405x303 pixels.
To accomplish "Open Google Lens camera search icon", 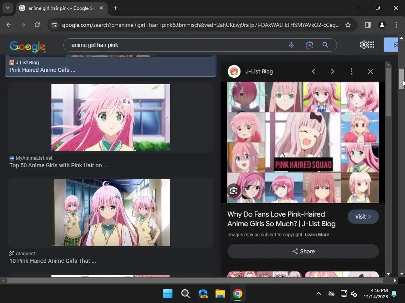I will pyautogui.click(x=309, y=45).
